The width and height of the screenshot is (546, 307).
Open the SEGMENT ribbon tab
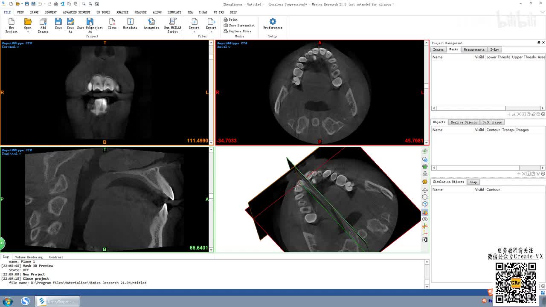tap(50, 12)
